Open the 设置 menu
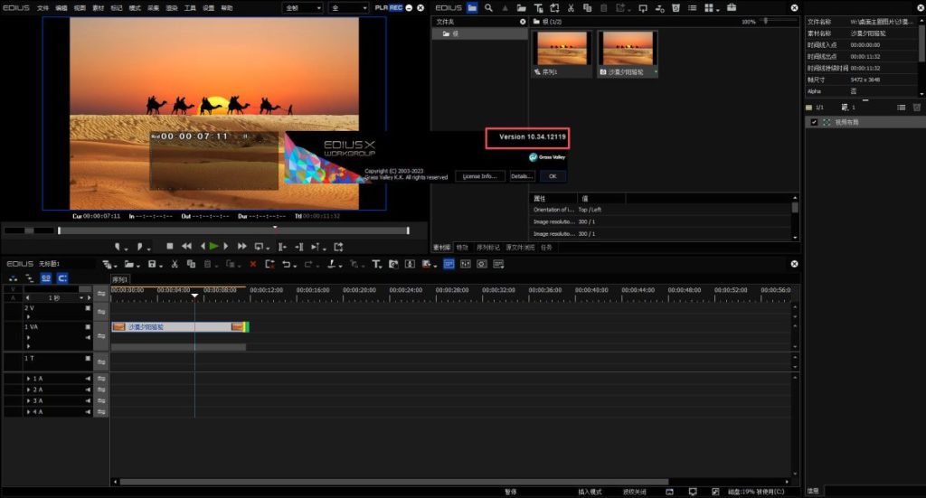The height and width of the screenshot is (498, 926). [x=209, y=8]
